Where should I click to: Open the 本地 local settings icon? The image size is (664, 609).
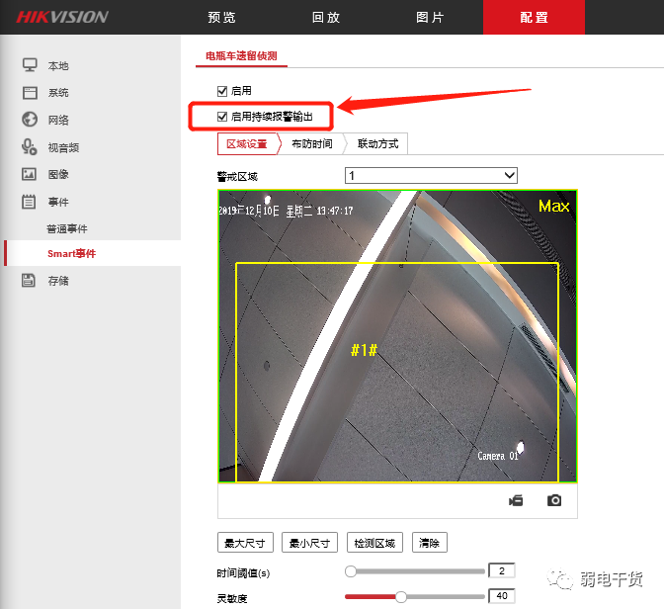click(x=30, y=65)
